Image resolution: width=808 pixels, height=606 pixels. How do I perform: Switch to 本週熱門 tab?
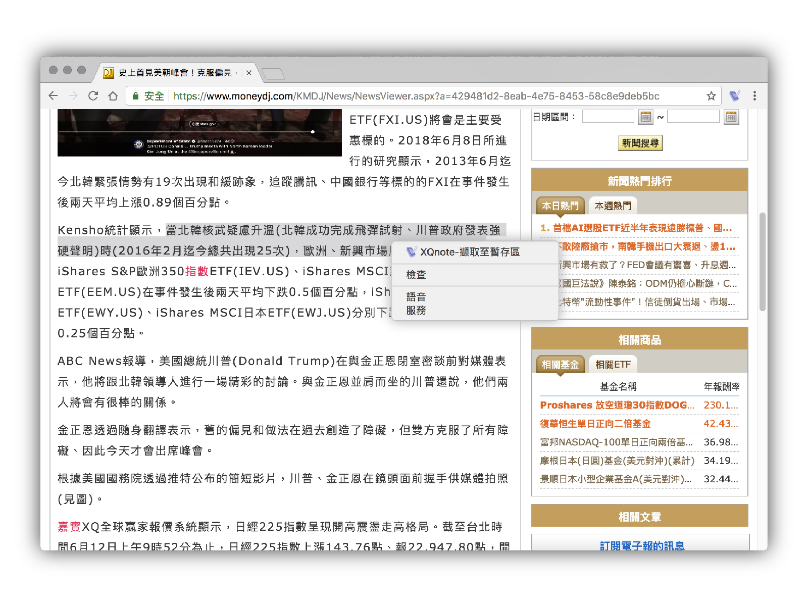[613, 206]
